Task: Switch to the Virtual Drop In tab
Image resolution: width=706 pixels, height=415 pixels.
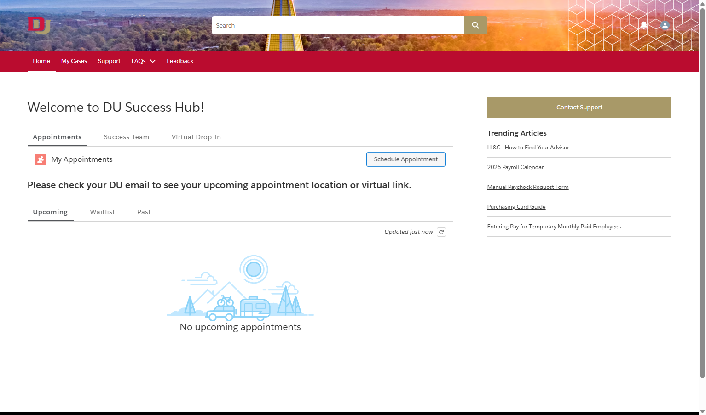Action: coord(197,137)
